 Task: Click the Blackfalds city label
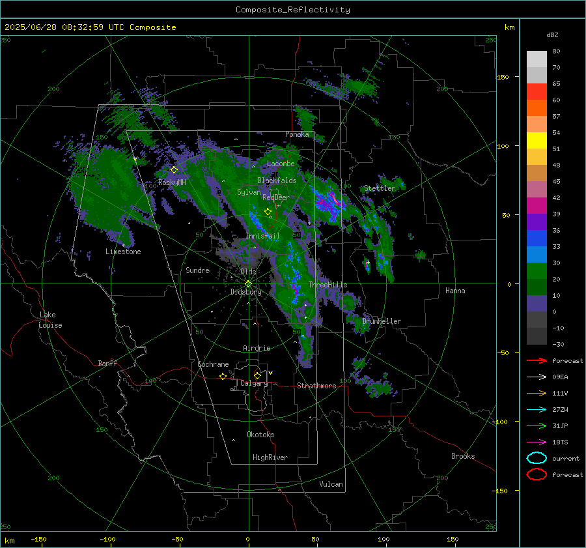click(277, 180)
